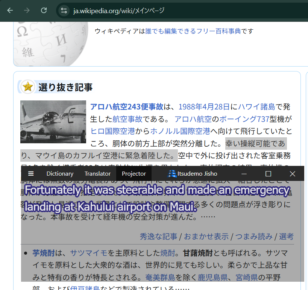Viewport: 308px width, 290px height.
Task: Select the Projector tab
Action: coord(134,174)
